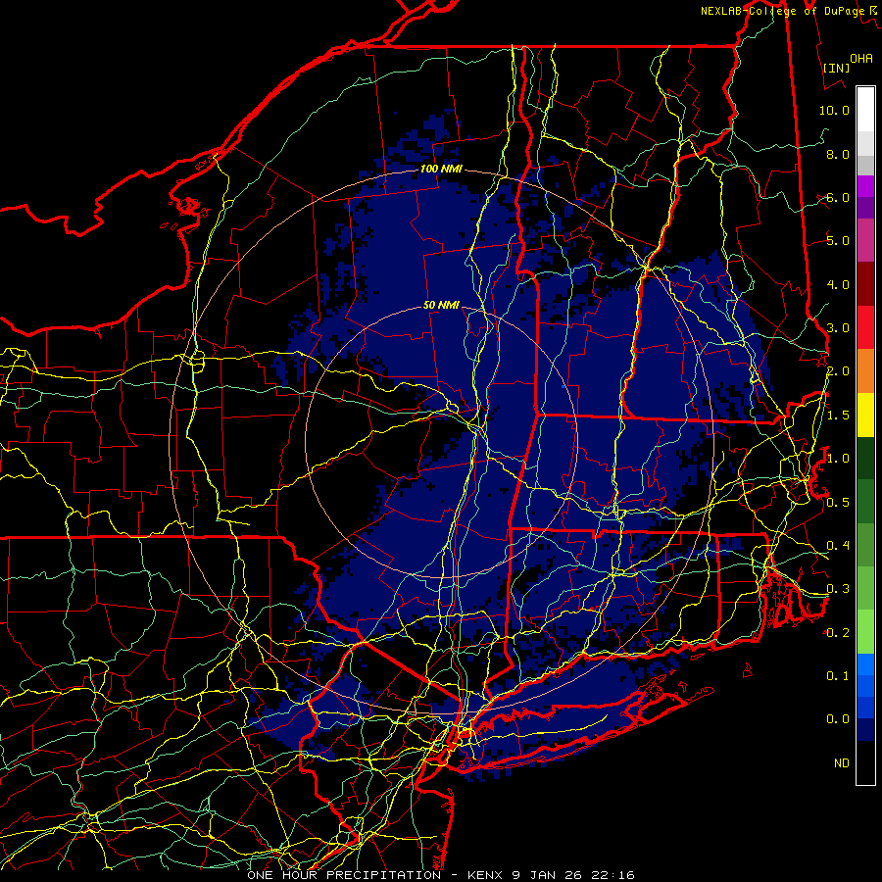Viewport: 882px width, 882px height.
Task: Click the [IN] units label
Action: (837, 68)
